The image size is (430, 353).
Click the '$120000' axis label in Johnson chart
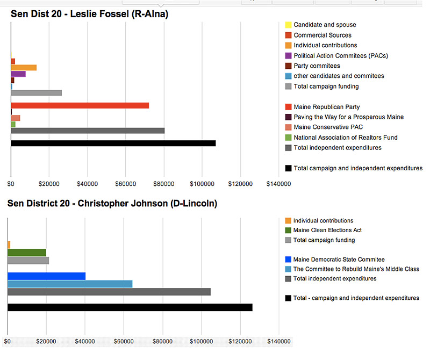pos(240,342)
